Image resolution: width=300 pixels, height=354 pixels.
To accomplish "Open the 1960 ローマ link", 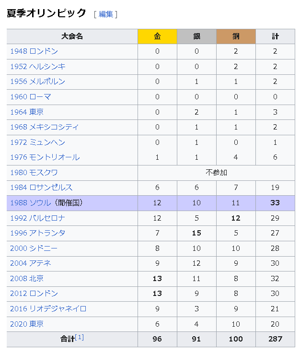I will pyautogui.click(x=31, y=97).
